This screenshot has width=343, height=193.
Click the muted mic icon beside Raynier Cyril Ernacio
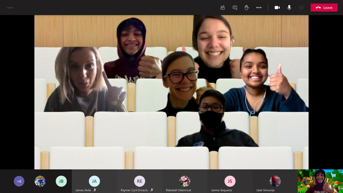pos(152,190)
